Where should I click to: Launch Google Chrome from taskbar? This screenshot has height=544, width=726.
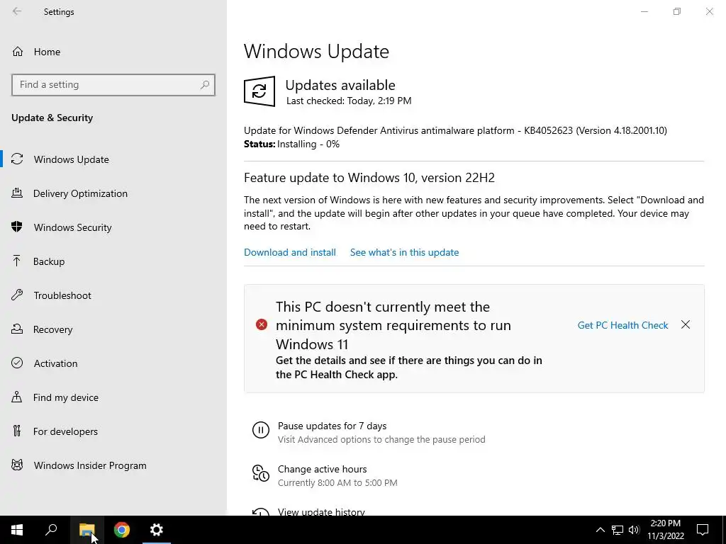122,530
